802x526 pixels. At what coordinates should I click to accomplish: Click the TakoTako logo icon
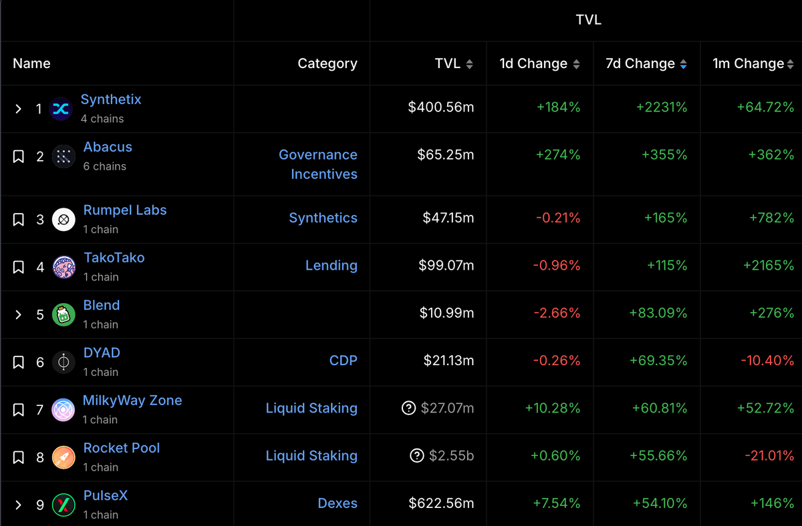point(63,267)
